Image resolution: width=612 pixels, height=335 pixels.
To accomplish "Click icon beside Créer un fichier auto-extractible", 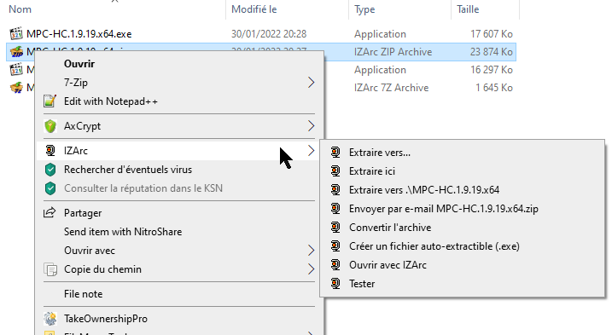I will tap(335, 245).
